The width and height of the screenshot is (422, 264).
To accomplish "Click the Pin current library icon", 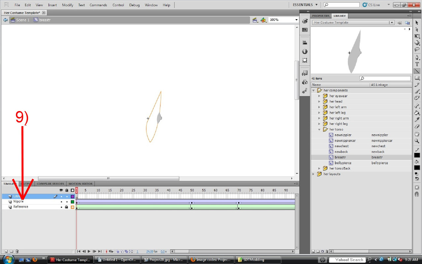I will 400,23.
